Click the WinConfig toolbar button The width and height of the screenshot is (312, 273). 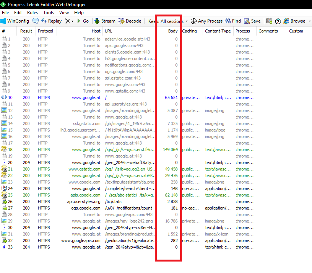(x=15, y=21)
